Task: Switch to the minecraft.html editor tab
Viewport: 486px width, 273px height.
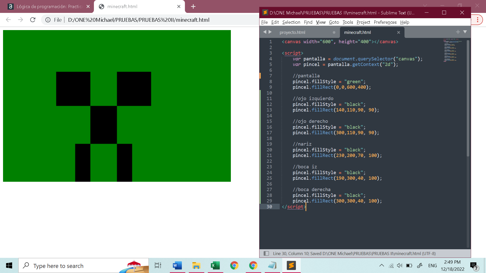Action: pyautogui.click(x=357, y=32)
